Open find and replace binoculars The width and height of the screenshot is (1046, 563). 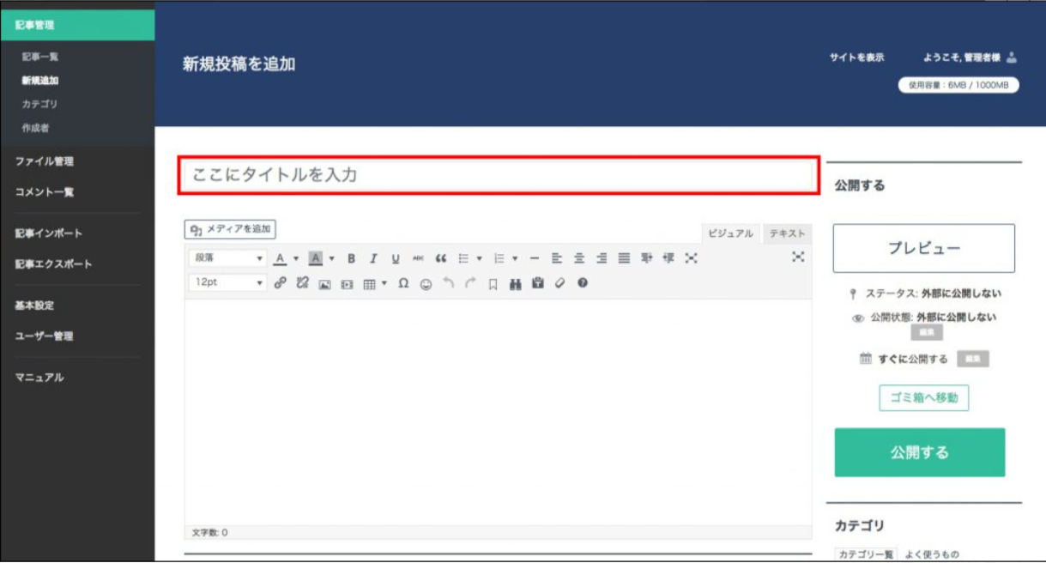[x=516, y=283]
